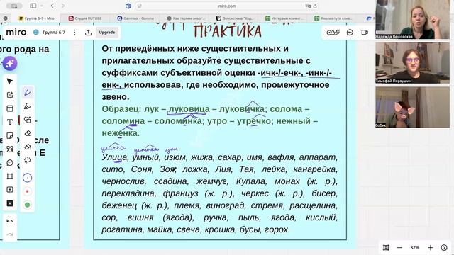454x255 pixels.
Task: Click the Miro logo
Action: (x=16, y=32)
